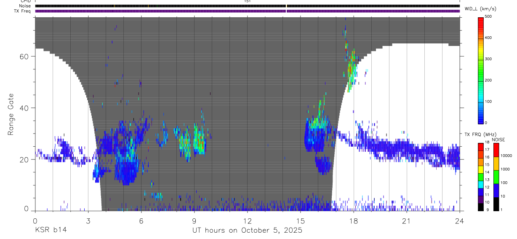Click the TX Freq row label at top left

(x=22, y=11)
